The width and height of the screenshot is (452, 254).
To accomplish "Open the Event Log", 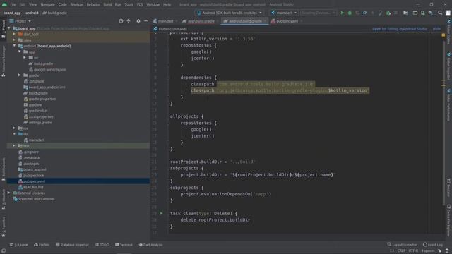I will click(433, 245).
